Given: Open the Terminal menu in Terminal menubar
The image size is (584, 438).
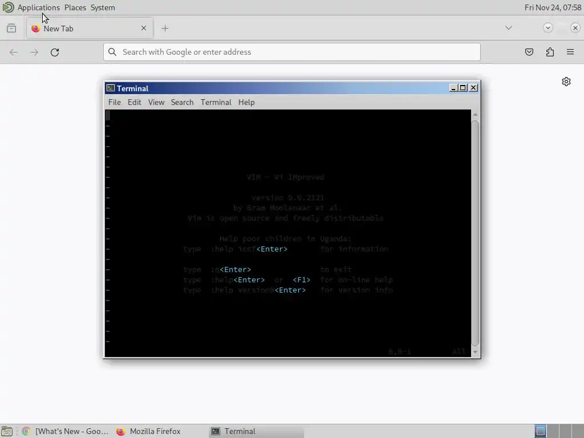Looking at the screenshot, I should point(216,103).
